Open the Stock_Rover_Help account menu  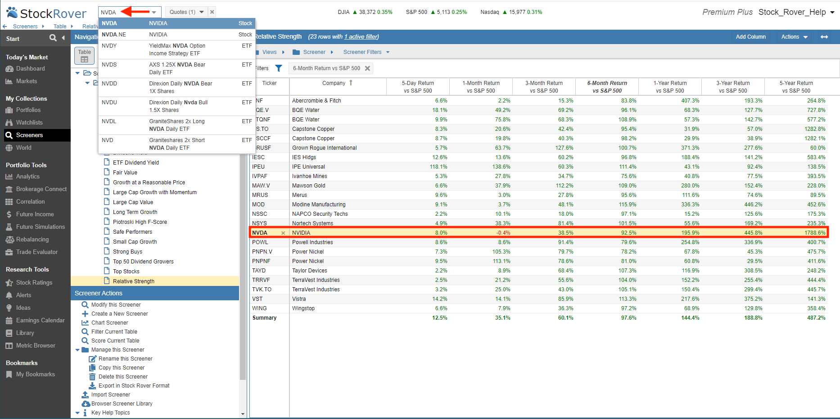pos(796,12)
